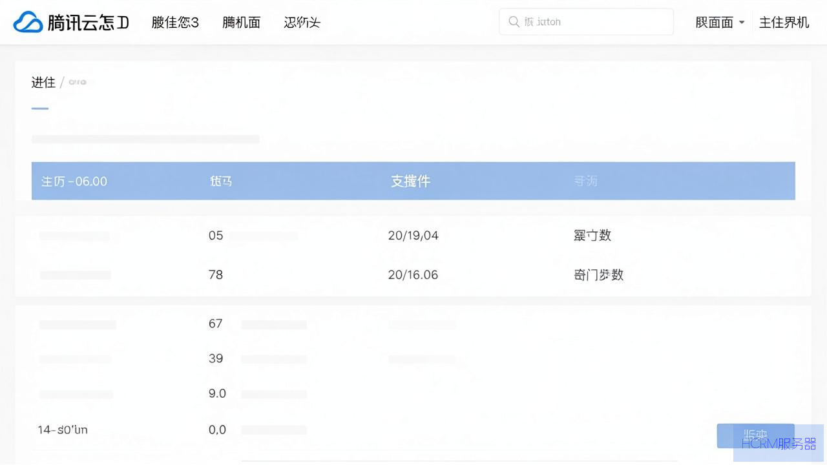827x465 pixels.
Task: Click the date value 20/19,04
Action: point(413,236)
